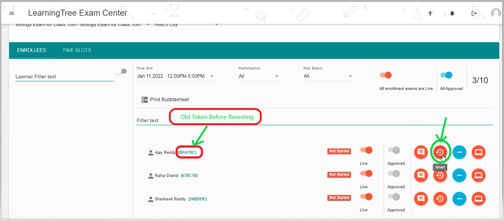Click the Reset icon for Shashank Reddy
This screenshot has width=504, height=221.
[440, 199]
